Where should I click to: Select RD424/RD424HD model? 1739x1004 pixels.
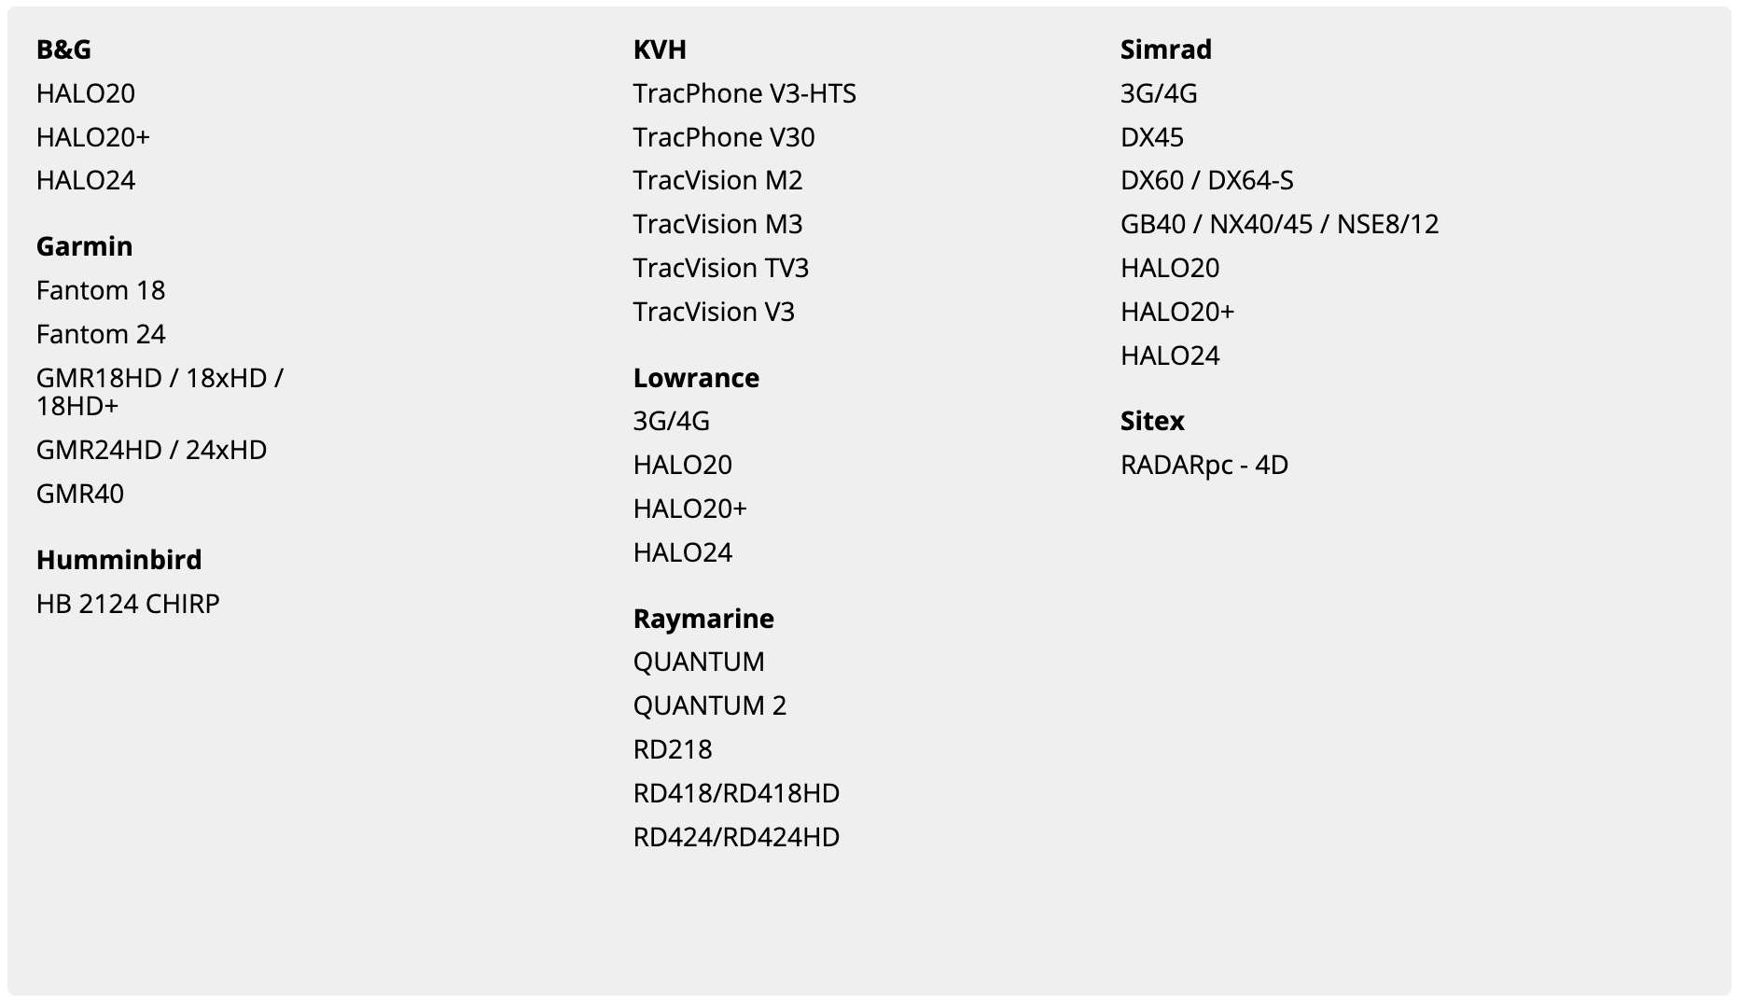click(x=737, y=837)
